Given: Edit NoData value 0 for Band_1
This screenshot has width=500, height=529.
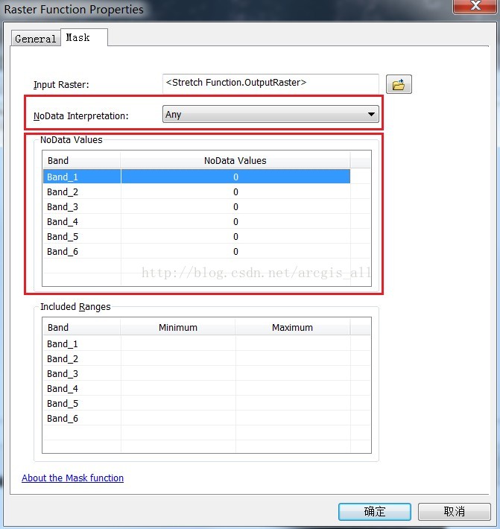Looking at the screenshot, I should [x=235, y=177].
